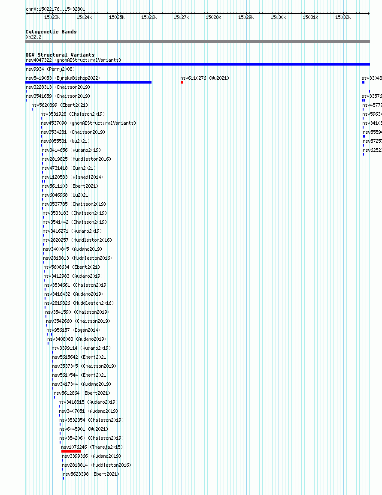Open nsv3542660 (Chaisson2019) entry
The height and width of the screenshot is (495, 382).
tap(79, 321)
